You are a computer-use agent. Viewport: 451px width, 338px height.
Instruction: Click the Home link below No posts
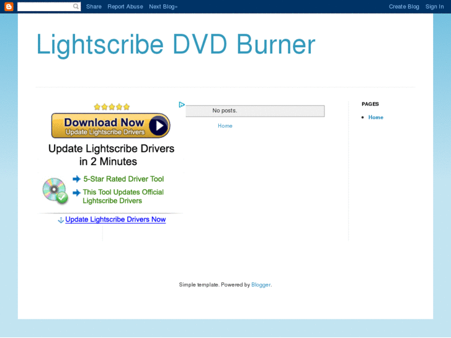point(225,126)
